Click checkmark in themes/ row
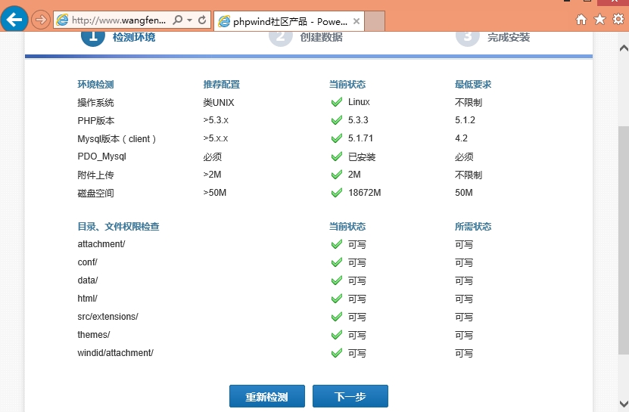Viewport: 629px width, 412px height. 337,335
